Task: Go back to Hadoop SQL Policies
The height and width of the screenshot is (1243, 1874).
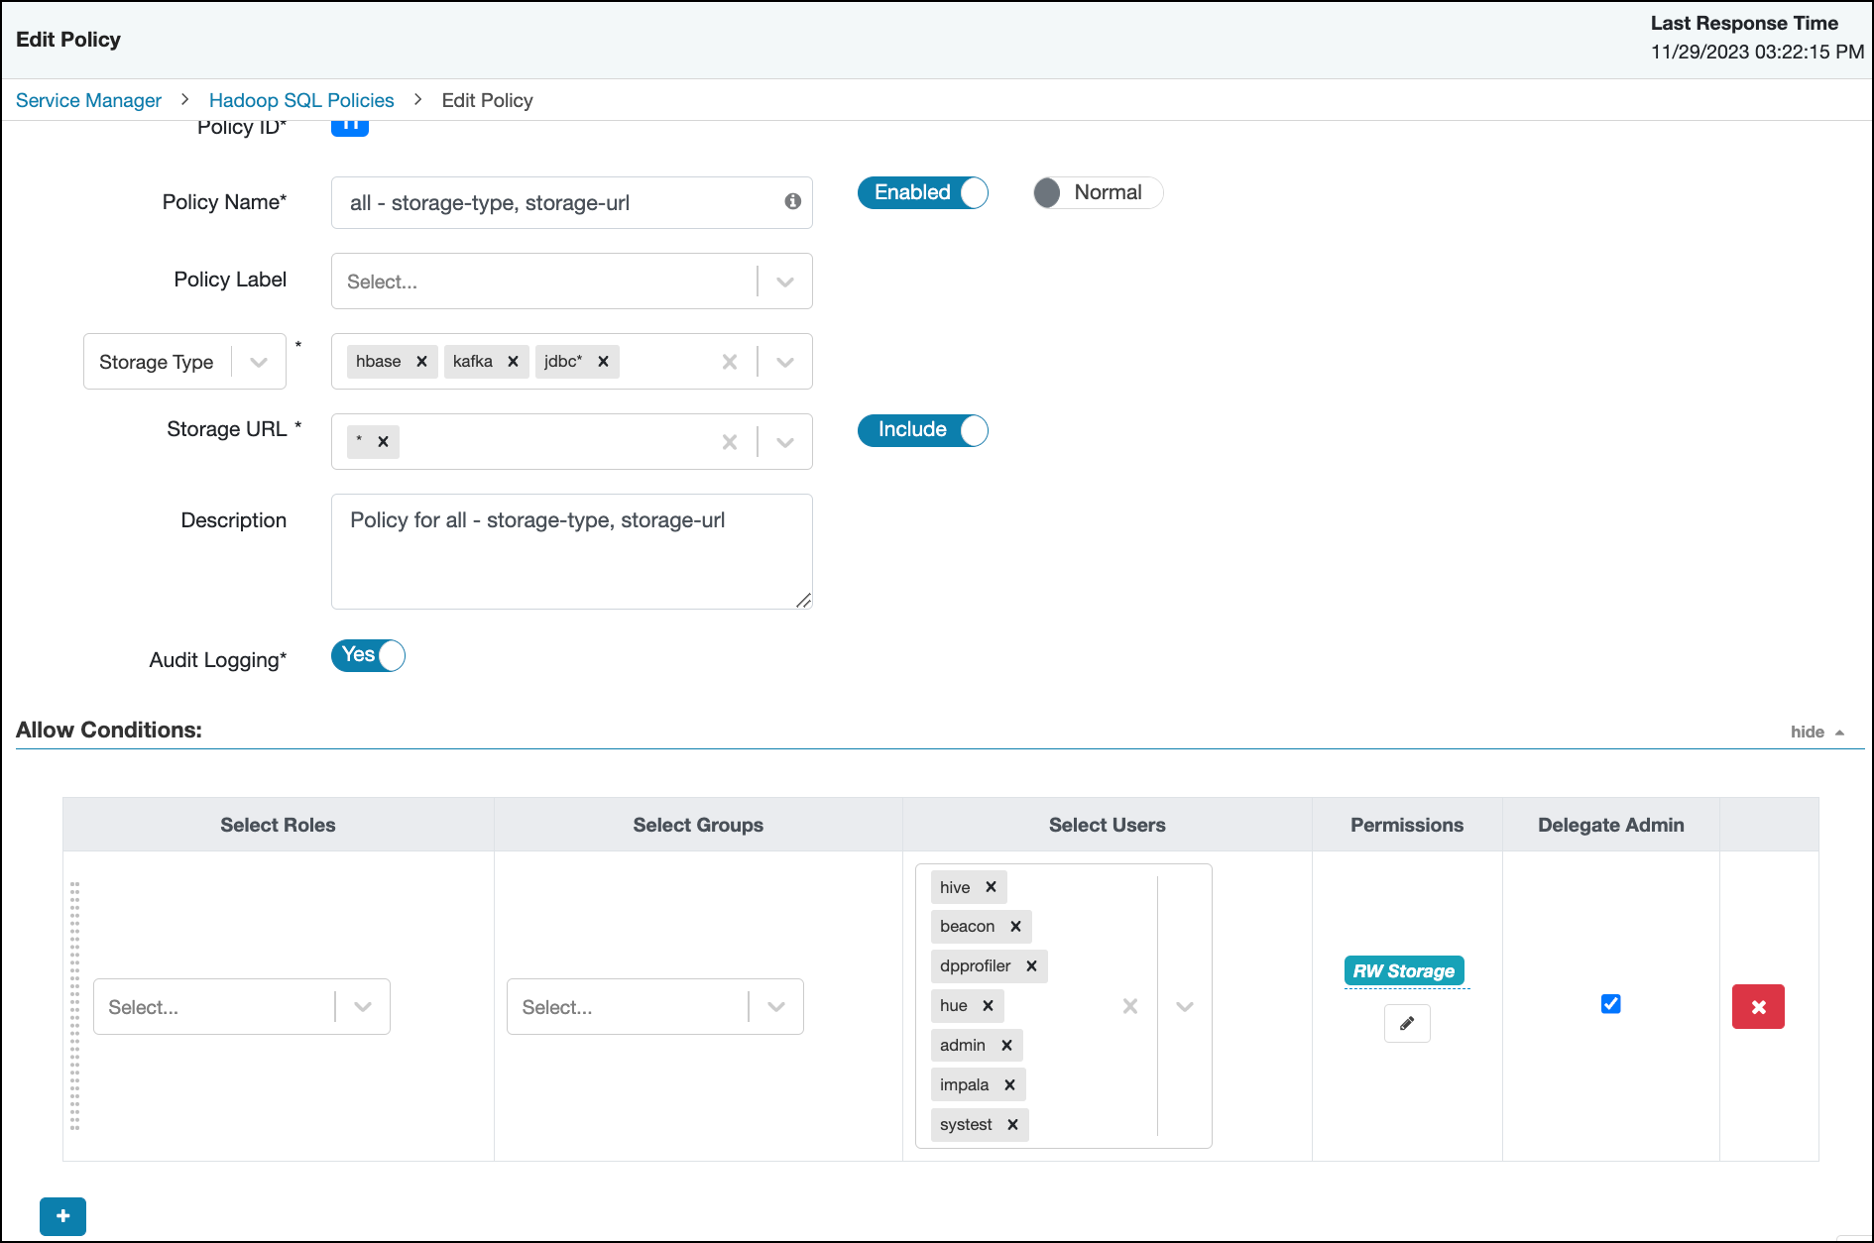Action: click(300, 100)
